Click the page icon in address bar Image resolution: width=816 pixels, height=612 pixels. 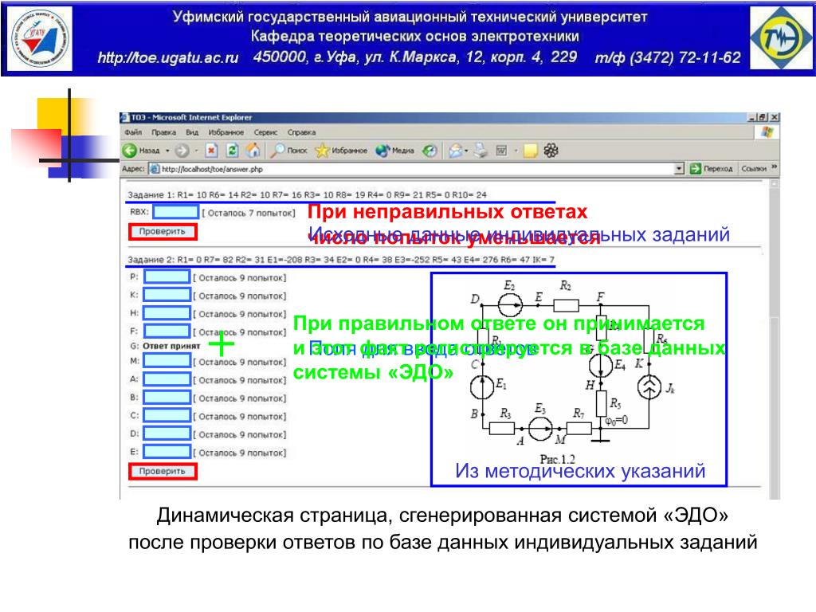pyautogui.click(x=154, y=169)
